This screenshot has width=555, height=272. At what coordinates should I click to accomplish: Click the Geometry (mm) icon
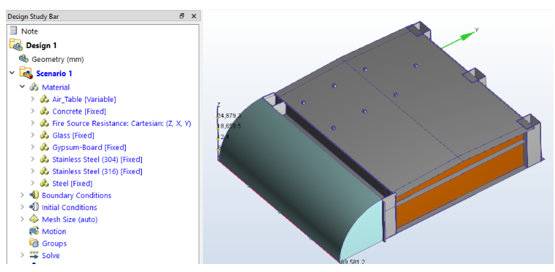click(x=24, y=59)
